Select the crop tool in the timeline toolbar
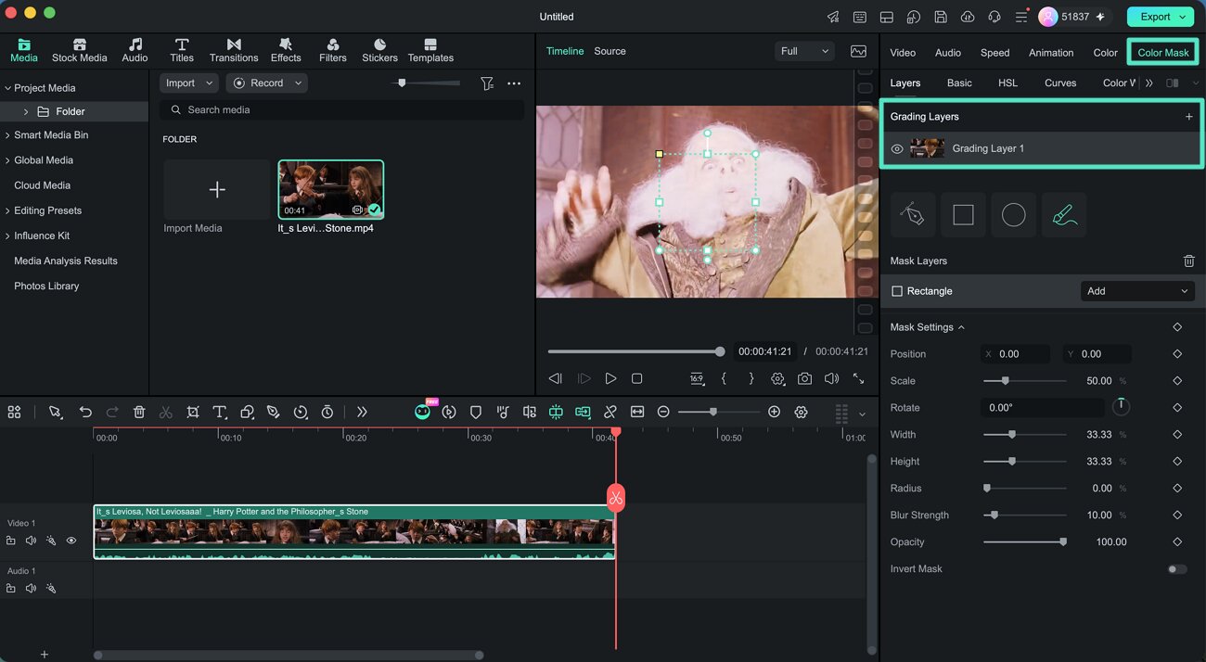This screenshot has height=662, width=1206. click(193, 412)
